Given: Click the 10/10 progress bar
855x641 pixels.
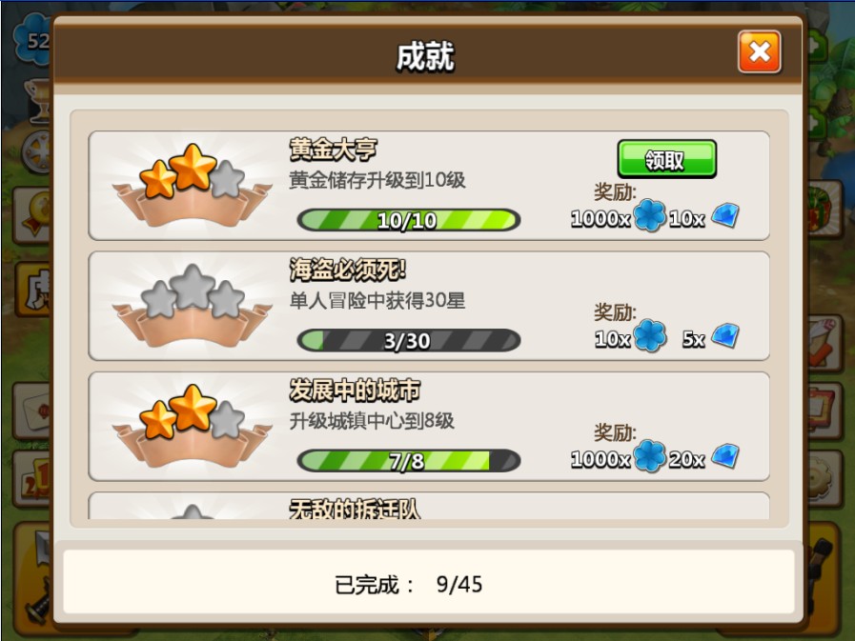Looking at the screenshot, I should point(408,220).
